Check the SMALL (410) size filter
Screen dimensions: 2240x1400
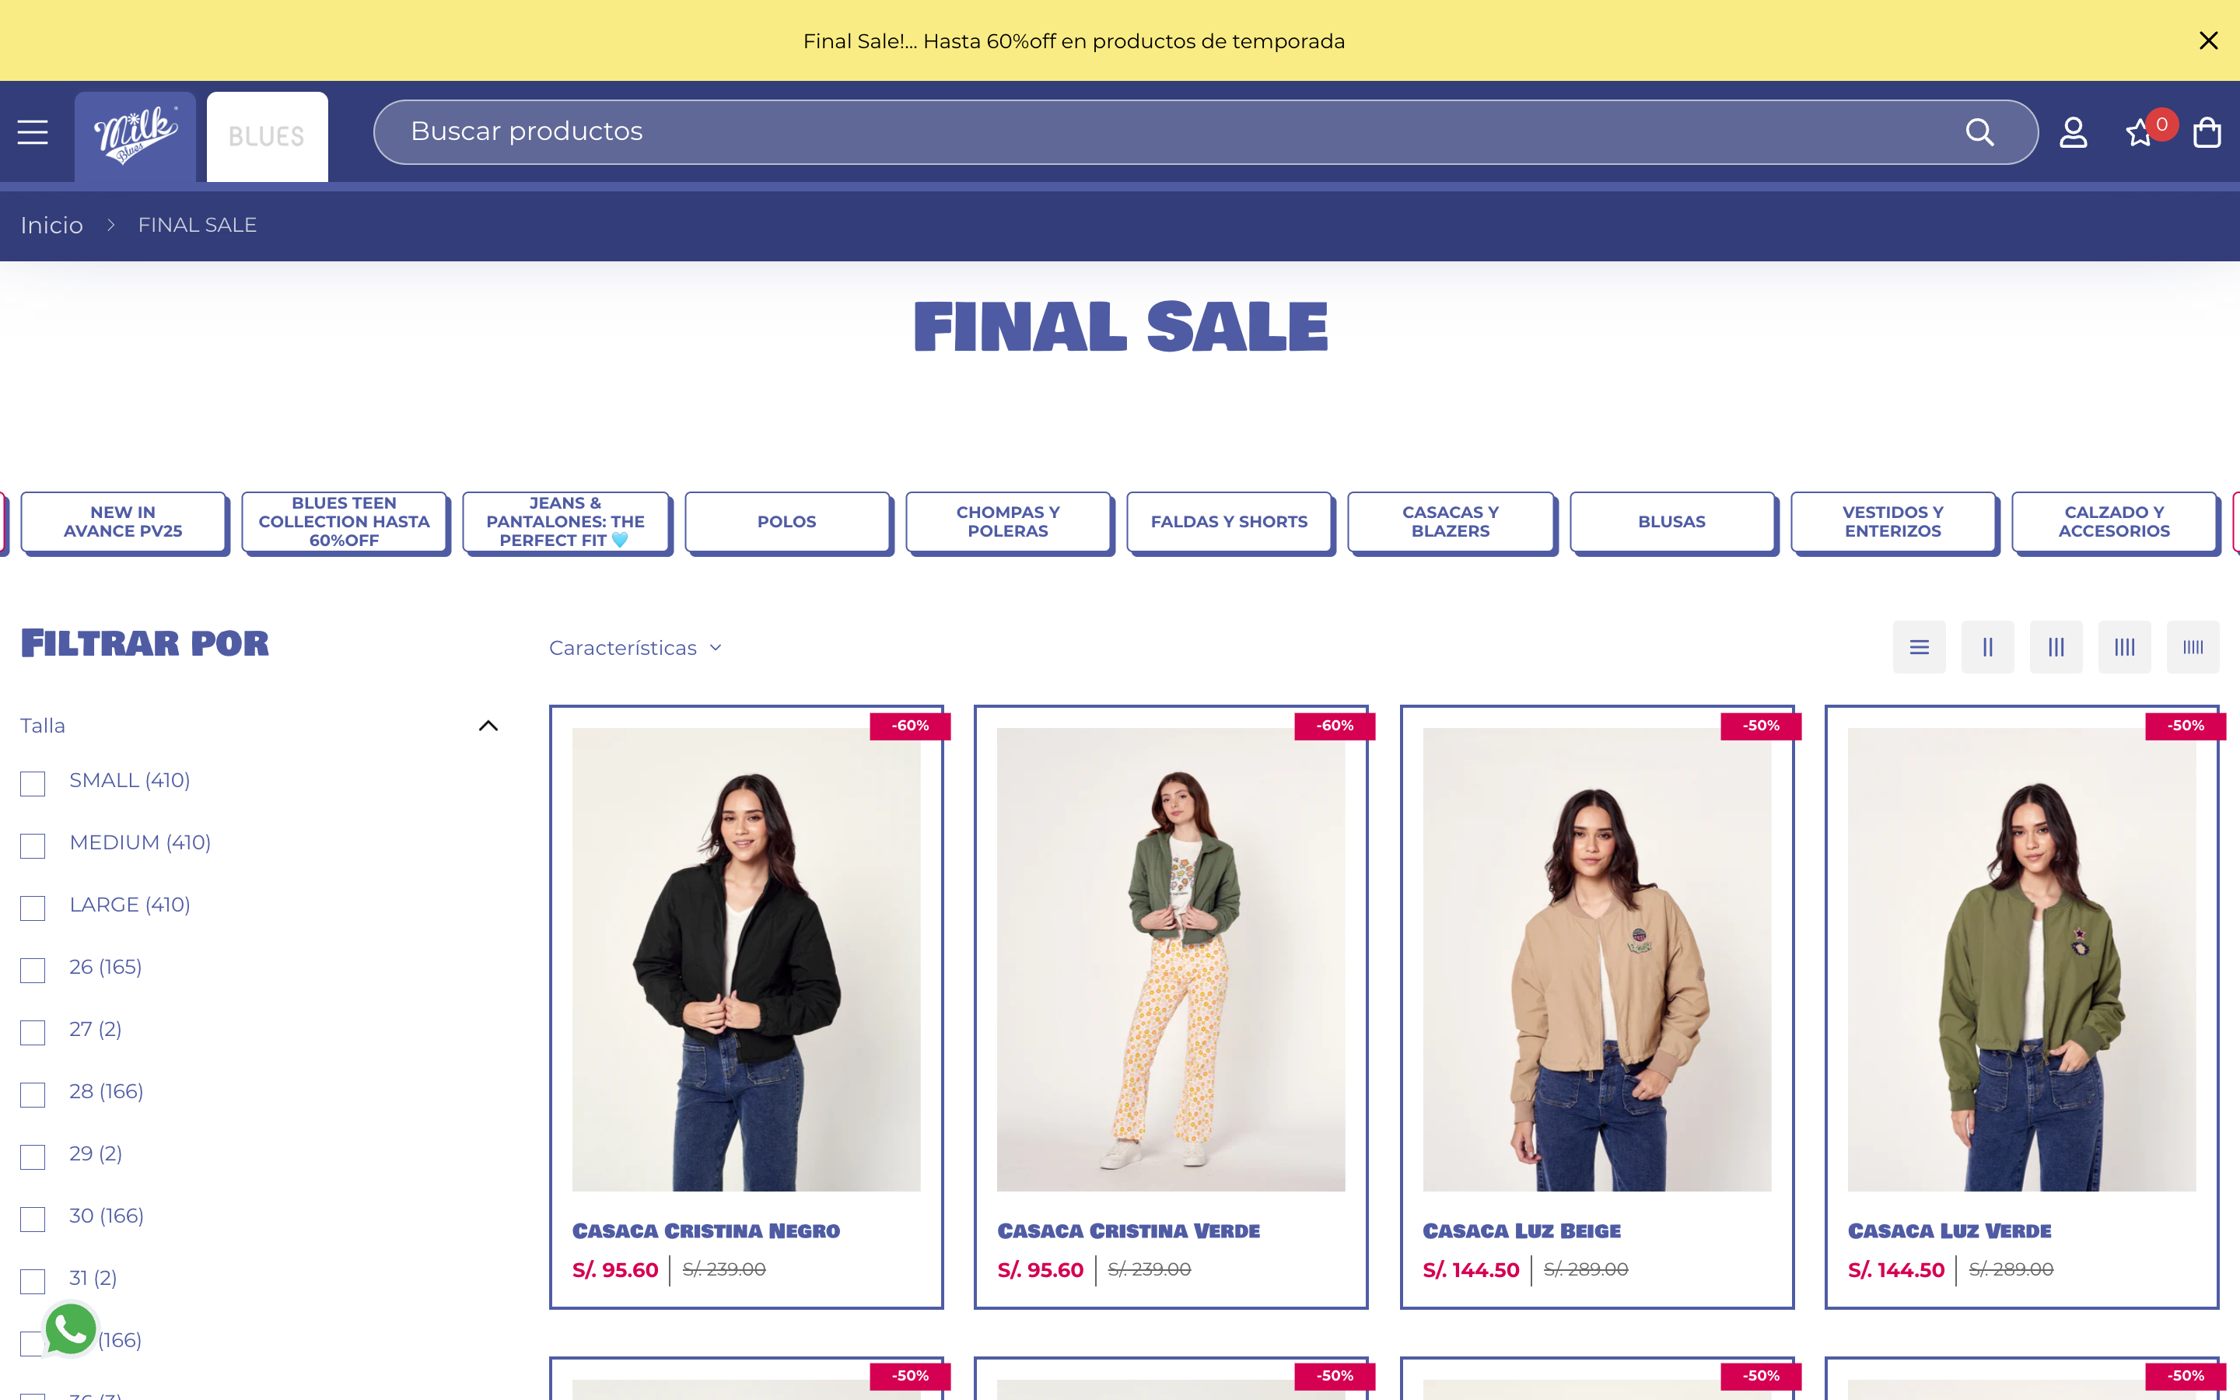pos(33,783)
